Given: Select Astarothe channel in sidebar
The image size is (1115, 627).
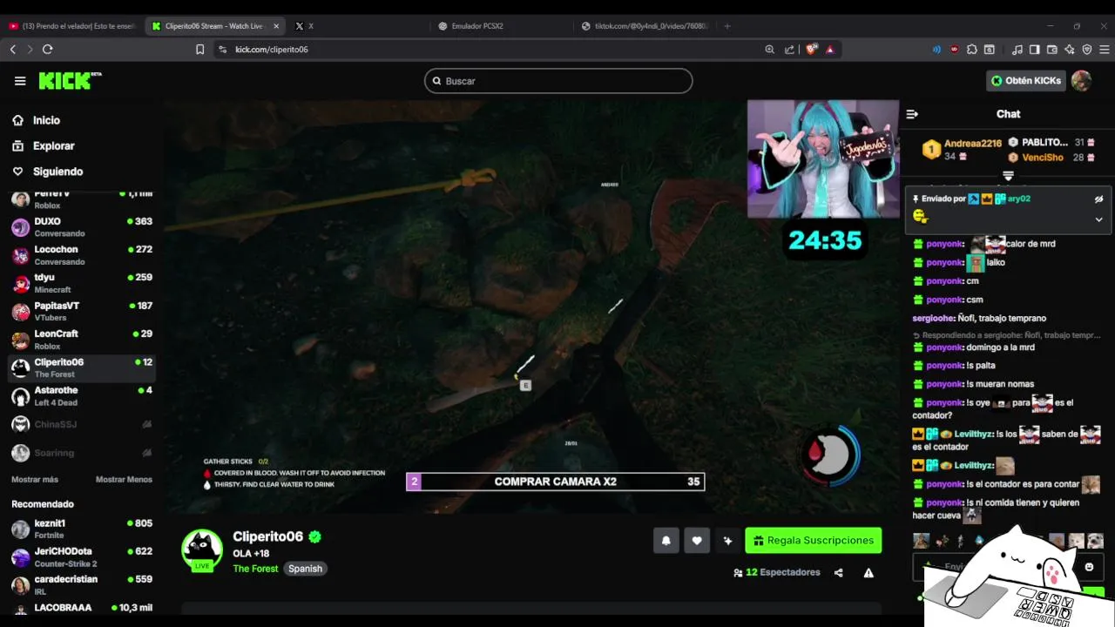Looking at the screenshot, I should click(x=82, y=396).
